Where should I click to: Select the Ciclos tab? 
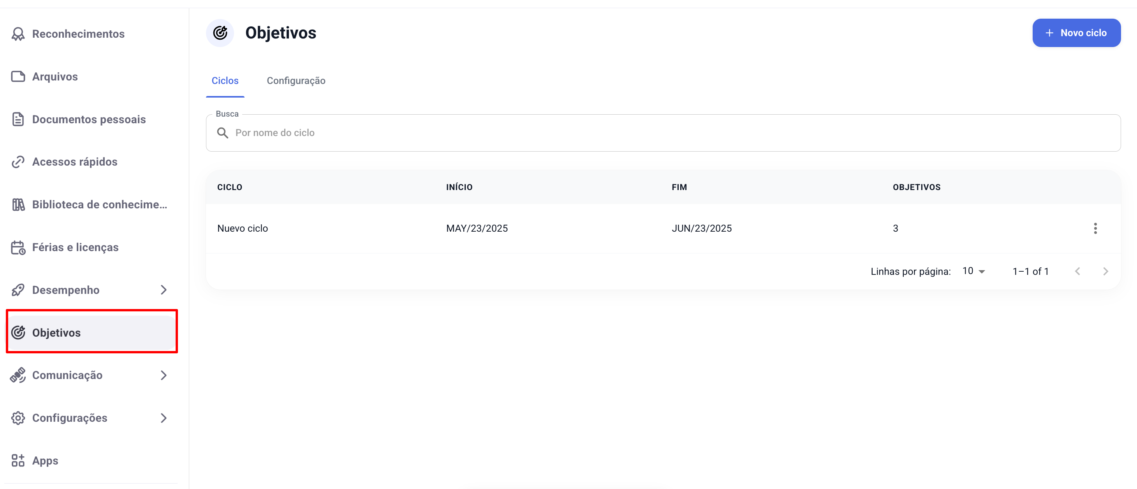click(225, 80)
